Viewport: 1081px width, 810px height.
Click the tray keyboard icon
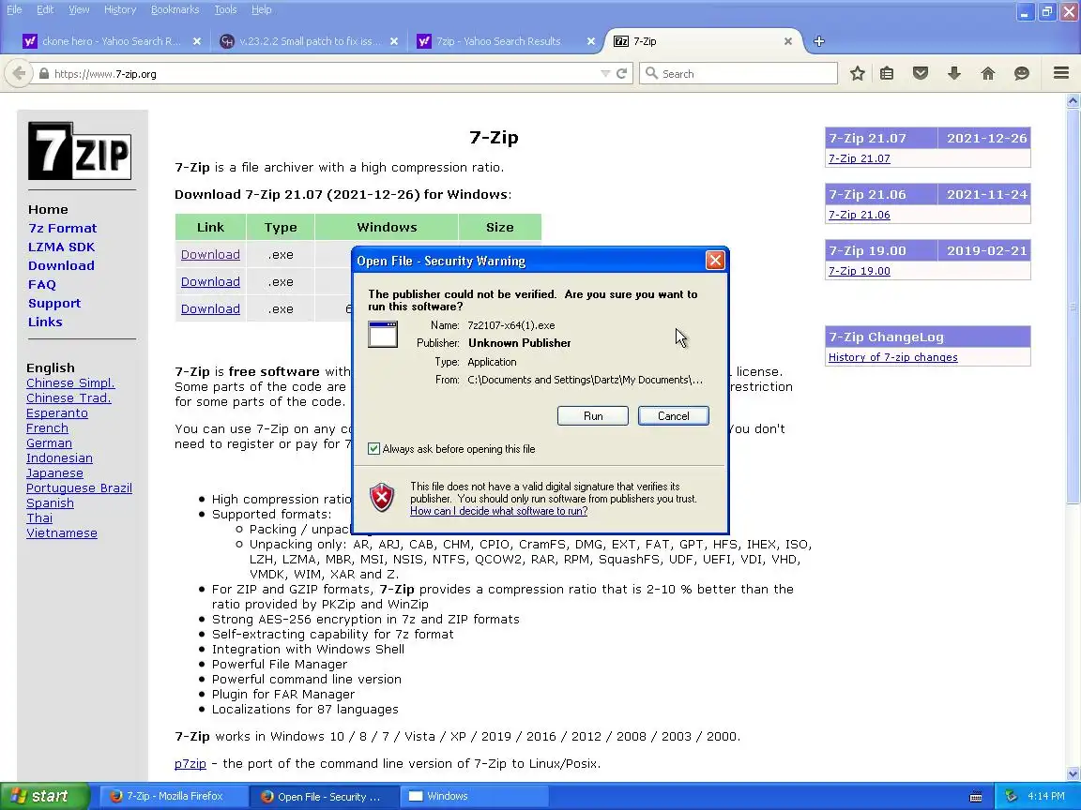[x=976, y=797]
